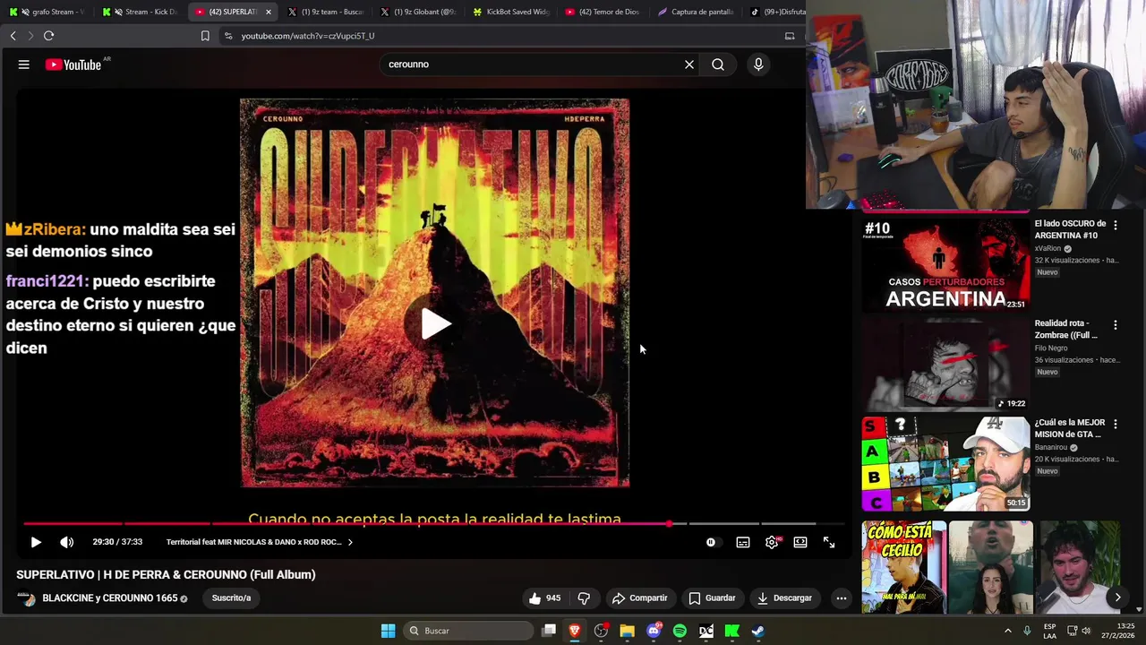Viewport: 1146px width, 645px height.
Task: Clear the search box with X
Action: tap(689, 64)
